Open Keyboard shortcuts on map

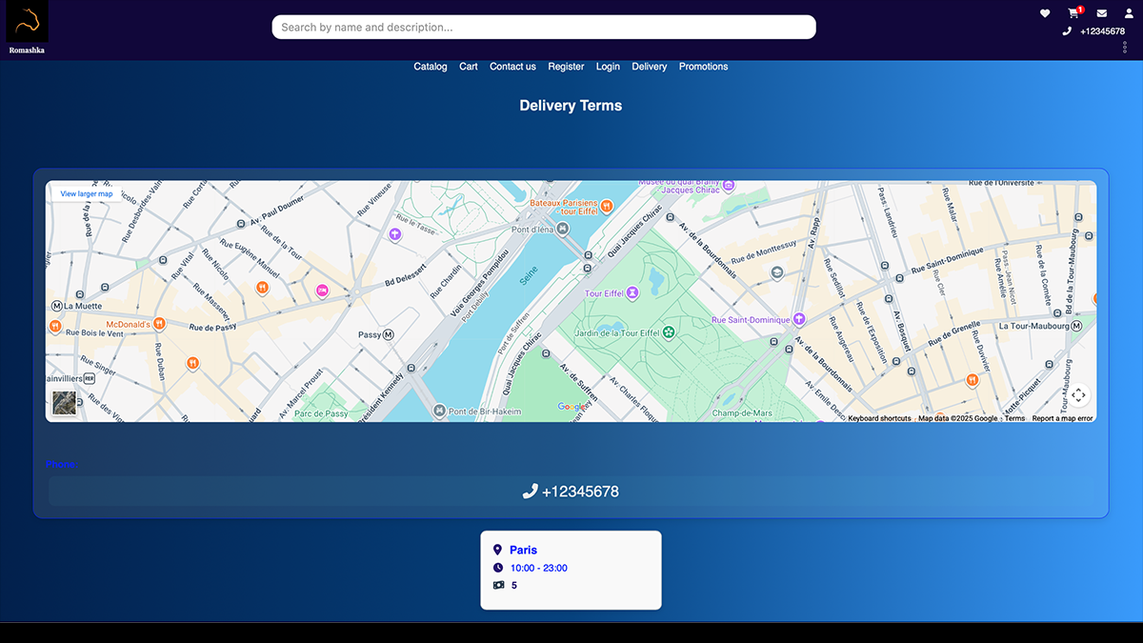coord(879,418)
